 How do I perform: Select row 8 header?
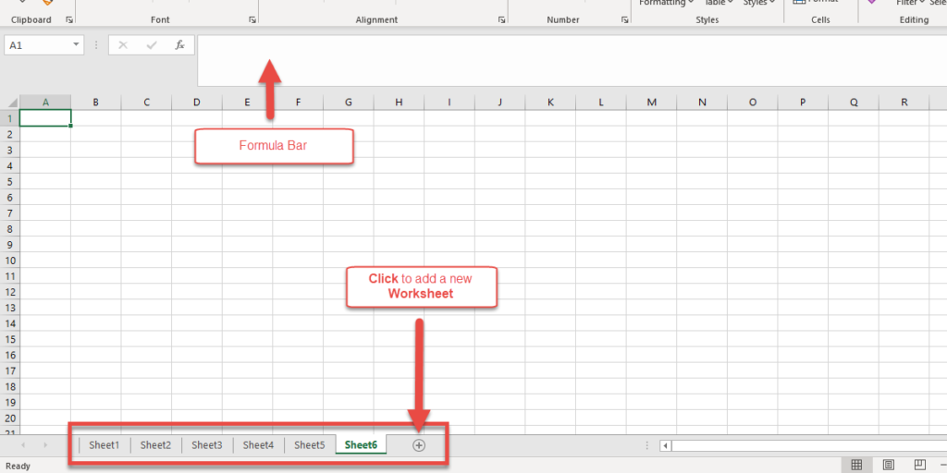tap(9, 229)
